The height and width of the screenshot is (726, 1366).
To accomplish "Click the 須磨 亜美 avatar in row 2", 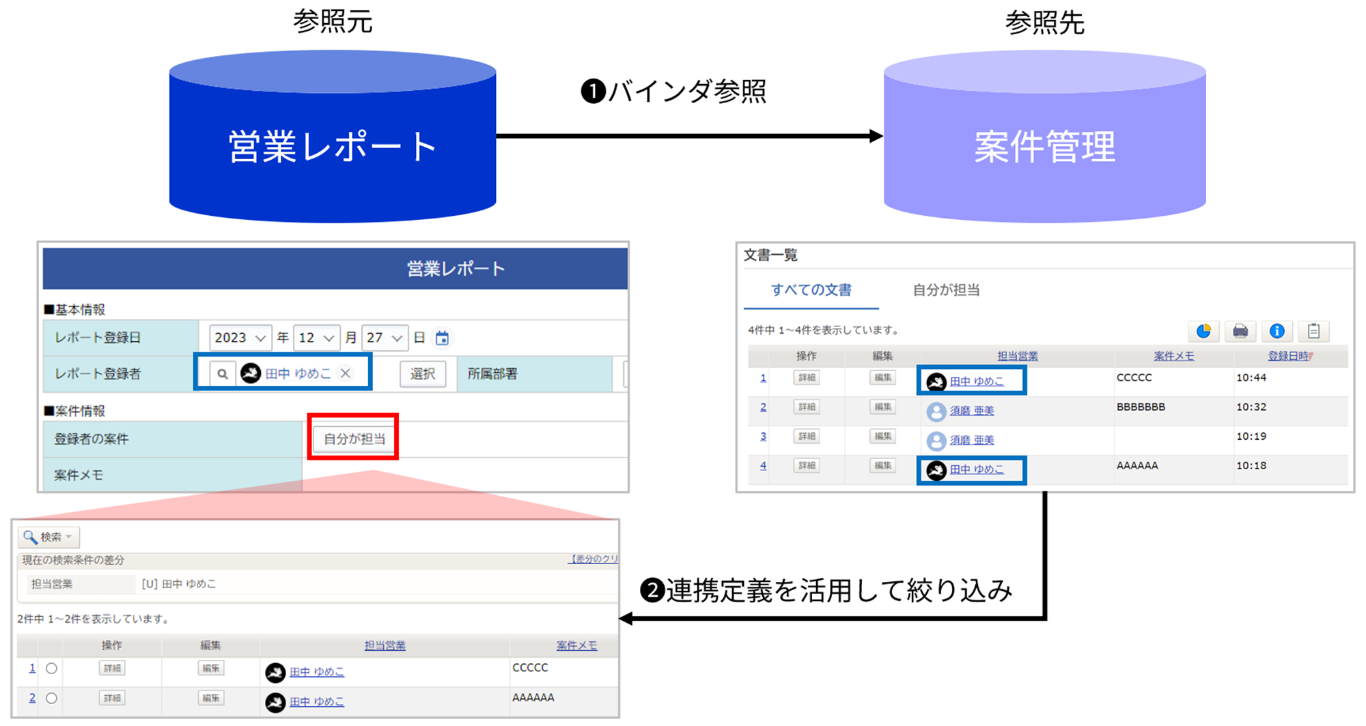I will (x=936, y=411).
